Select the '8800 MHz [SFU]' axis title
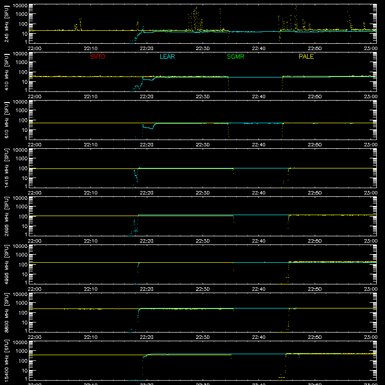 pos(7,312)
